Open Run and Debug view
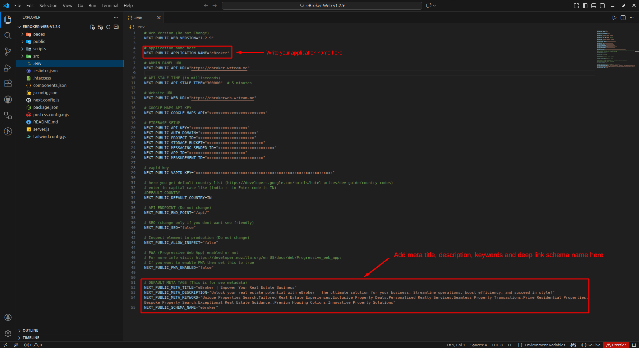The width and height of the screenshot is (639, 348). point(8,68)
